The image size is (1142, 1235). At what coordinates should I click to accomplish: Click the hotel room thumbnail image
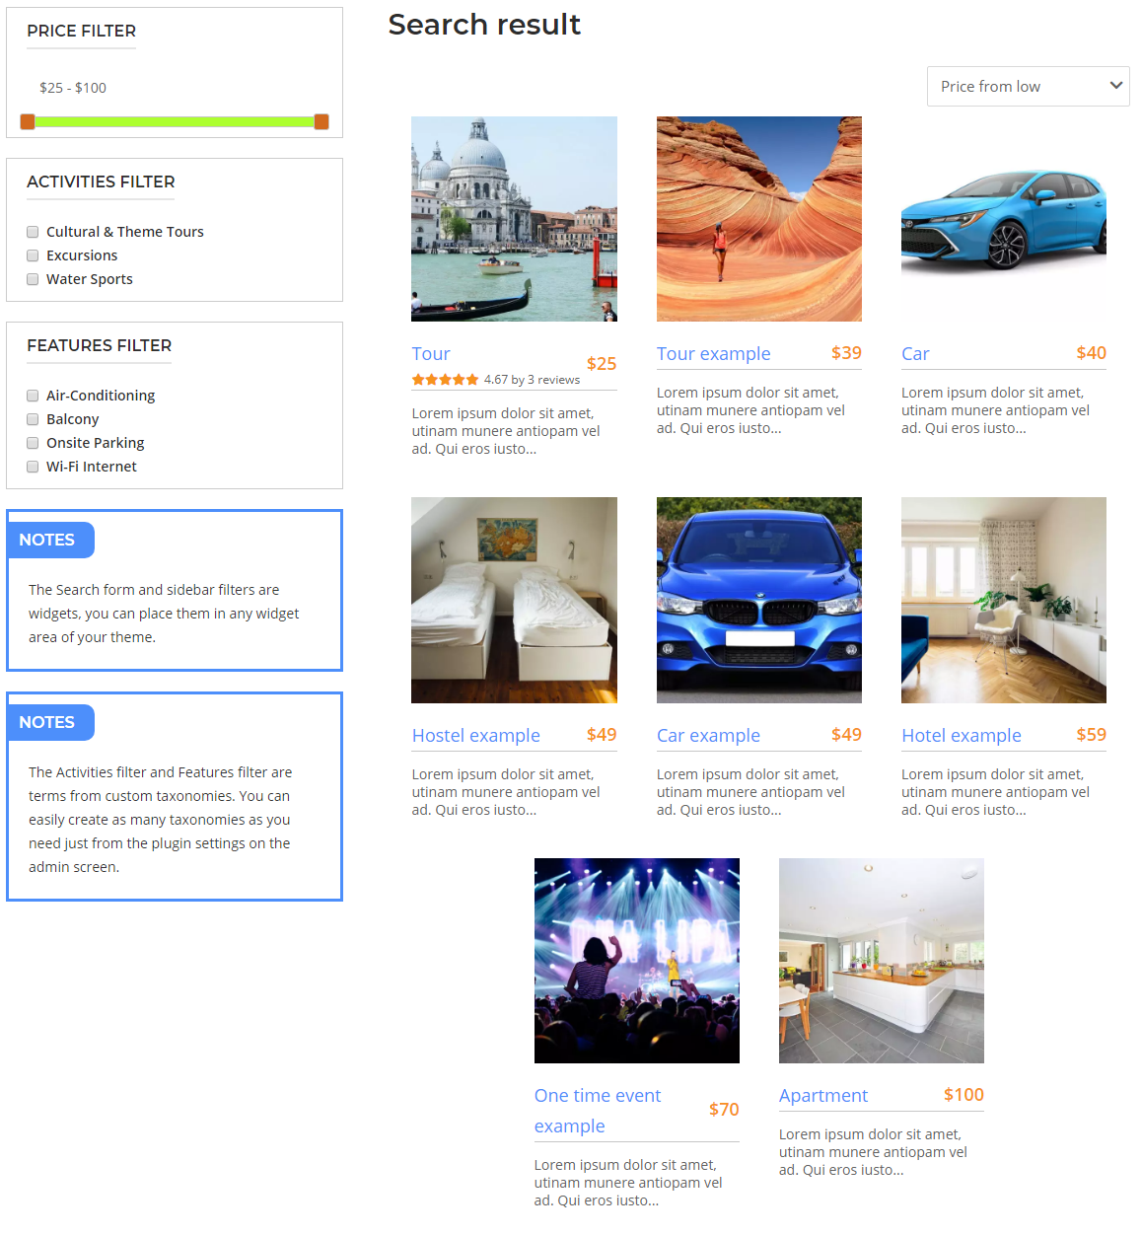point(1004,600)
